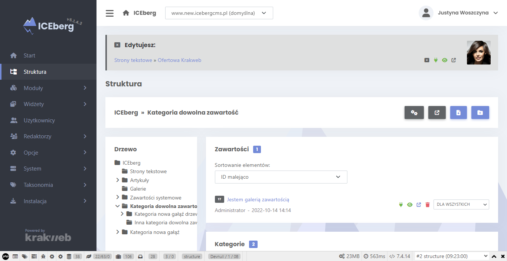Toggle visibility eye for gallery content row
This screenshot has width=507, height=261.
(x=410, y=205)
